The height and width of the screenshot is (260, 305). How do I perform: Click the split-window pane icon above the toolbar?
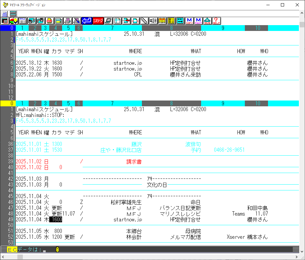tap(13, 14)
